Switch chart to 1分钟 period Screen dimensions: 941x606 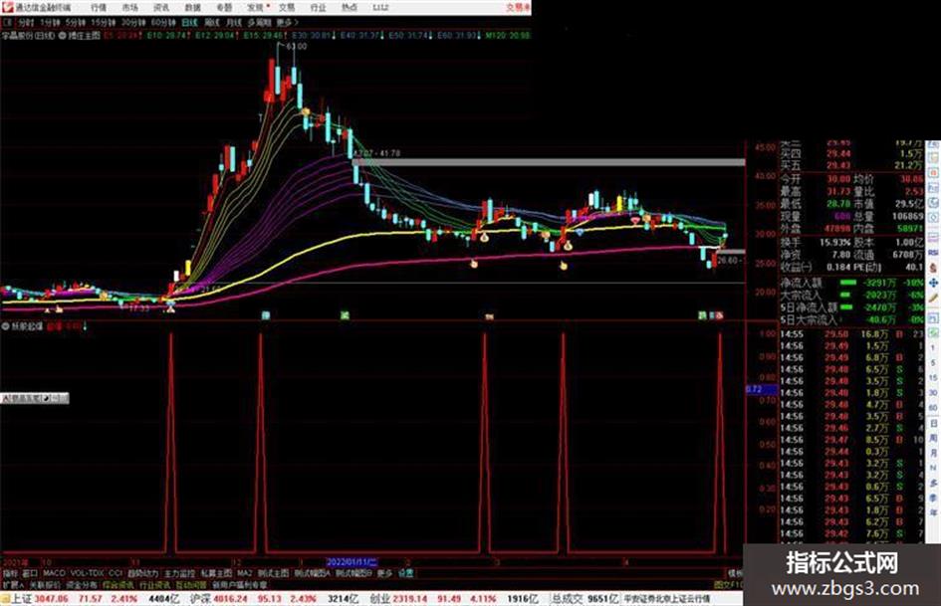point(50,23)
